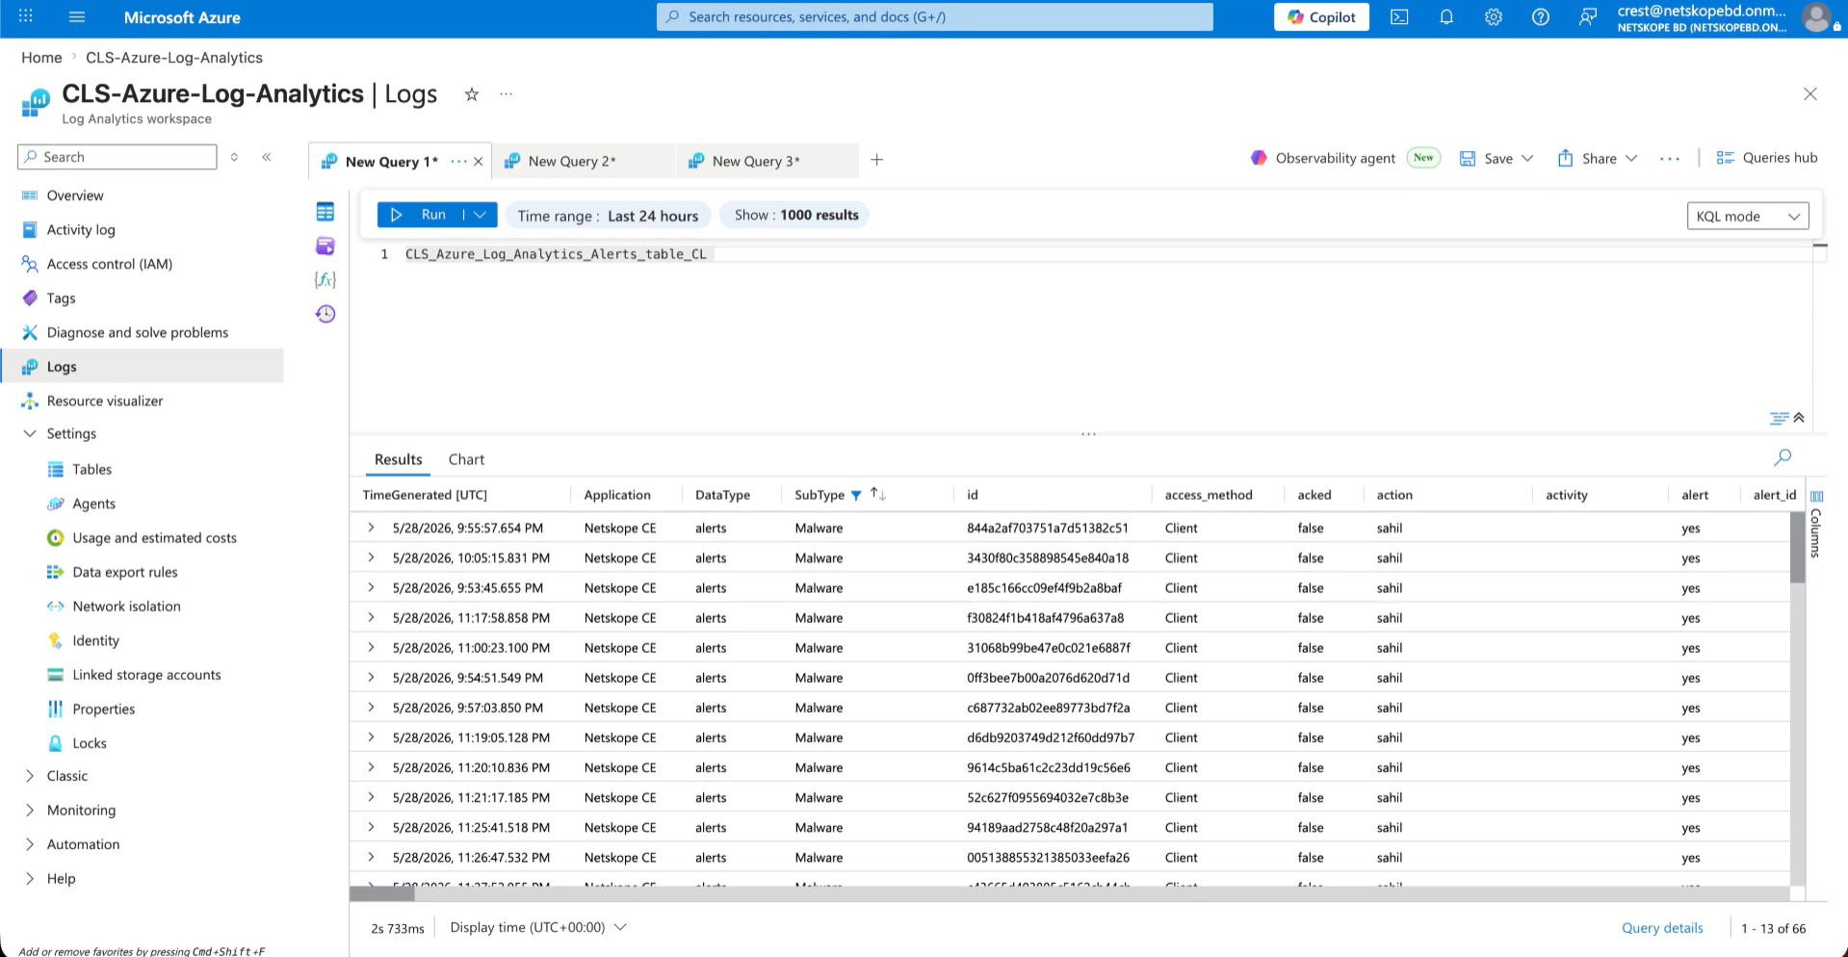Screen dimensions: 1848x957
Task: Collapse the left navigation menu
Action: [267, 157]
